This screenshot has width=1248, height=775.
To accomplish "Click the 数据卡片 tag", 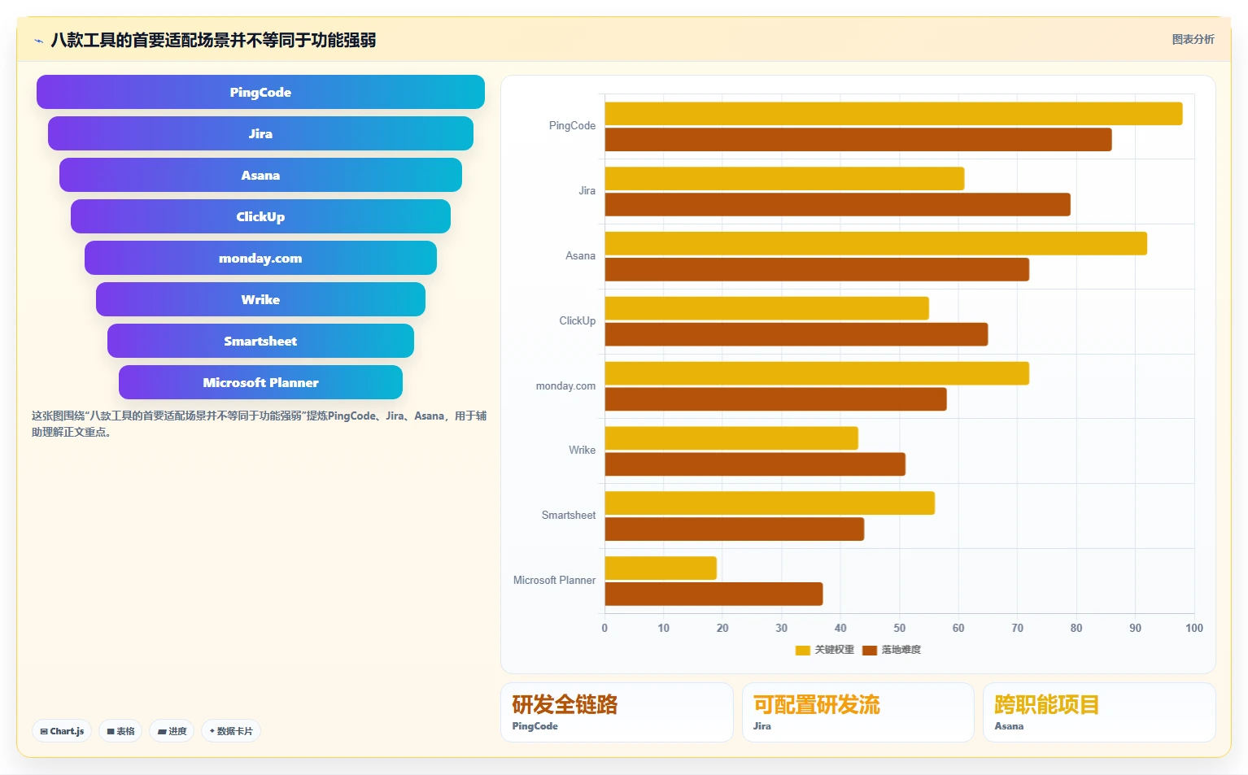I will coord(231,731).
